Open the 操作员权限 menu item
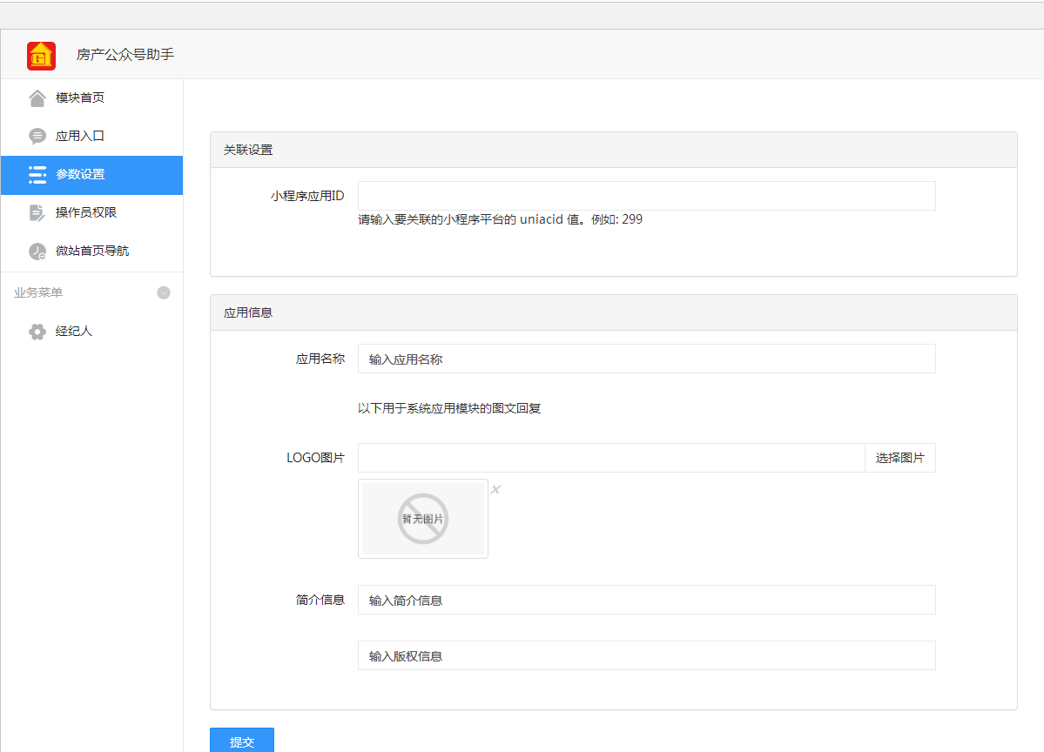 (92, 213)
